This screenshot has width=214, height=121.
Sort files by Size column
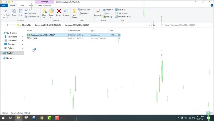(x=114, y=31)
